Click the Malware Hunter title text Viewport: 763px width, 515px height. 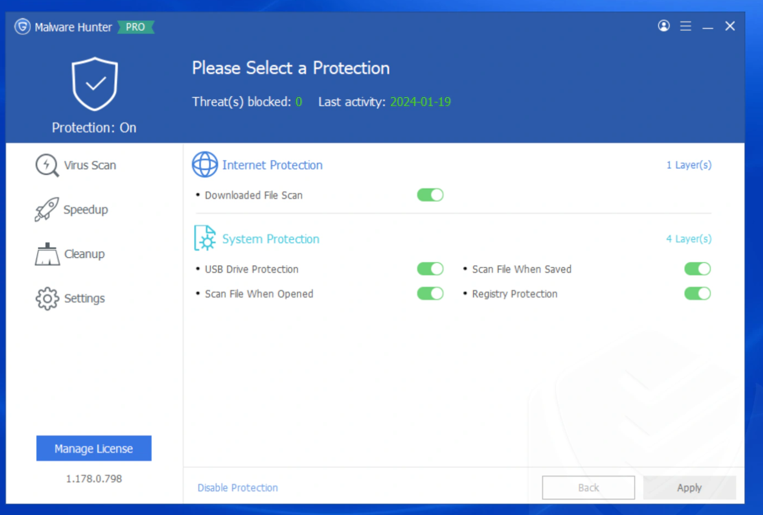pos(73,27)
